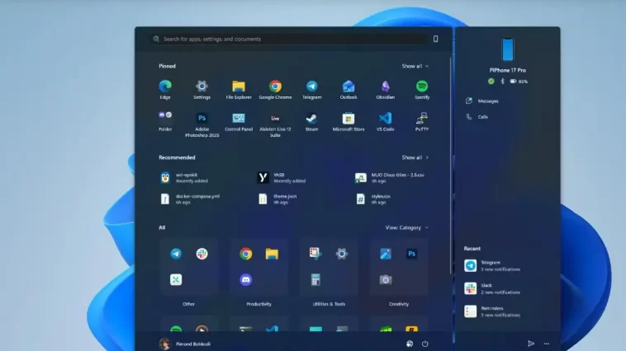Viewport: 626px width, 351px height.
Task: Open Telegram notification under Recent
Action: click(x=492, y=266)
